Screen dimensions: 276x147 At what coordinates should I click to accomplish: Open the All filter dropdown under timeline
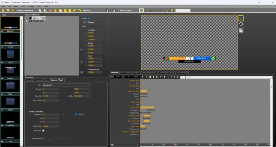tap(124, 145)
